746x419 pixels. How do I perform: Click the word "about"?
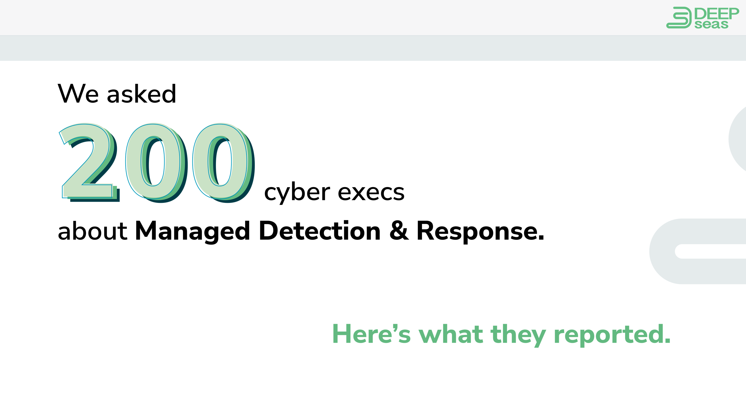pyautogui.click(x=92, y=231)
